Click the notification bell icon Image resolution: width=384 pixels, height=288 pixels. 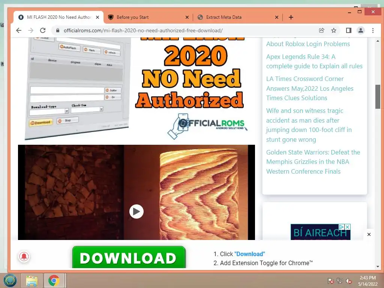pyautogui.click(x=24, y=256)
